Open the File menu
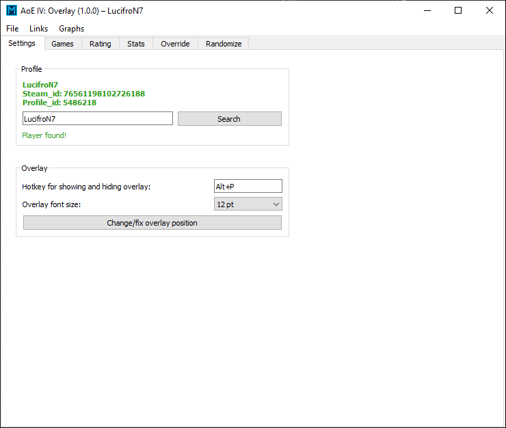Image resolution: width=506 pixels, height=428 pixels. click(x=12, y=29)
